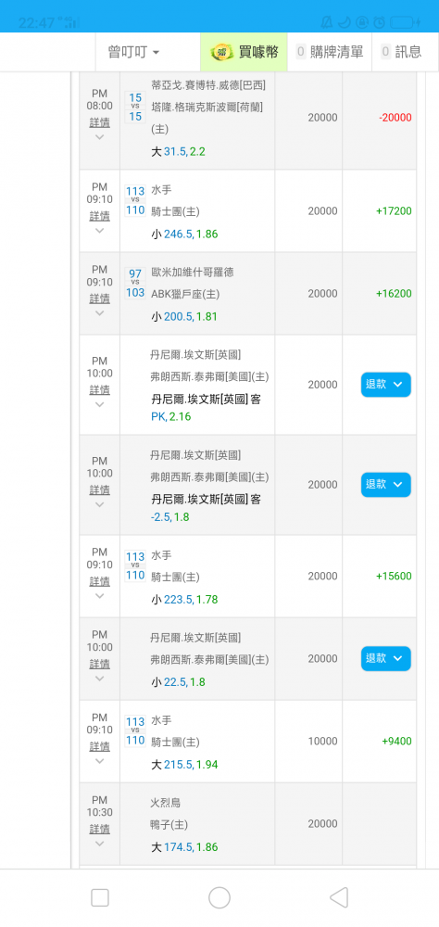Select the 大 174.5, 1.86 bet line
This screenshot has height=927, width=439.
pos(184,846)
